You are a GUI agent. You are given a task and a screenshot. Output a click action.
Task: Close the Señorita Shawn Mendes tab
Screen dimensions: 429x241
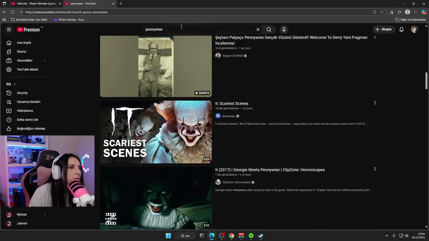[x=60, y=4]
